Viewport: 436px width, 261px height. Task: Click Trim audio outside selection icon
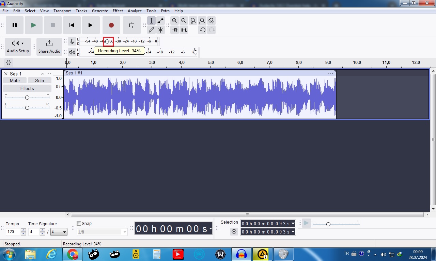tap(175, 30)
